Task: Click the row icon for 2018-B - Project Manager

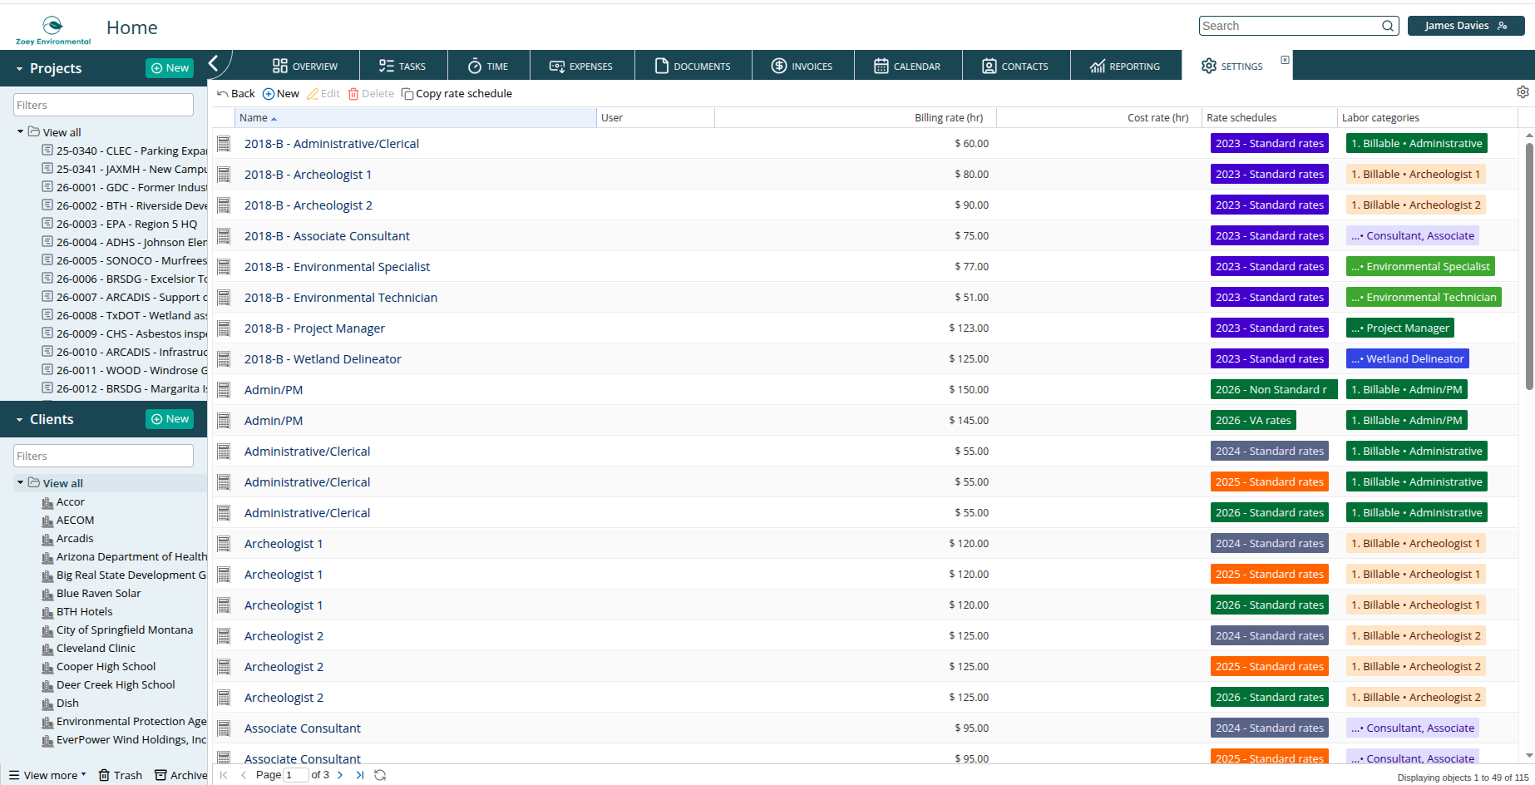Action: (224, 328)
